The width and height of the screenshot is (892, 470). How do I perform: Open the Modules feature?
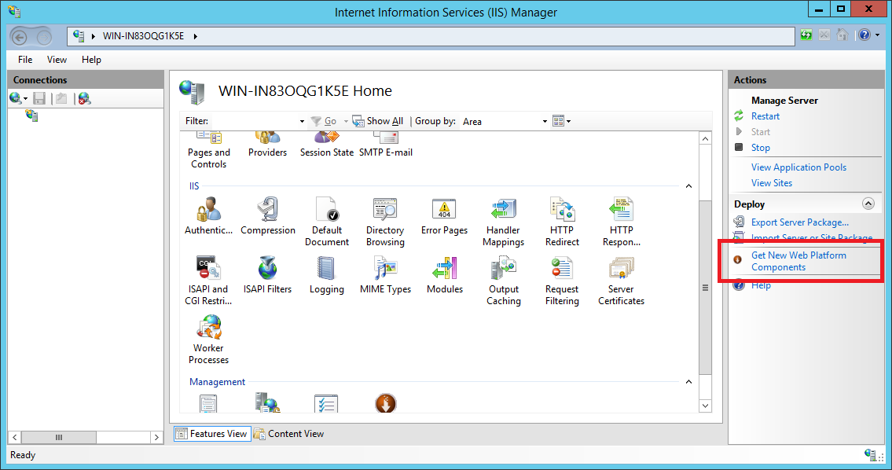click(x=444, y=275)
